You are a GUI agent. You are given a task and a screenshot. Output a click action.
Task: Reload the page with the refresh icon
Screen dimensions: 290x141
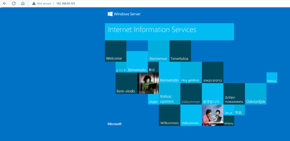point(14,3)
